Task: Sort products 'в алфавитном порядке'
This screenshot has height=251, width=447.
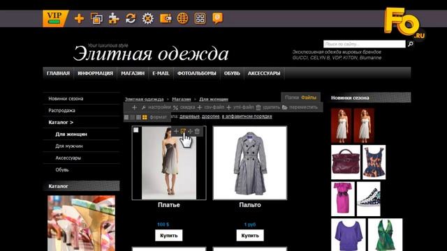Action: (247, 116)
